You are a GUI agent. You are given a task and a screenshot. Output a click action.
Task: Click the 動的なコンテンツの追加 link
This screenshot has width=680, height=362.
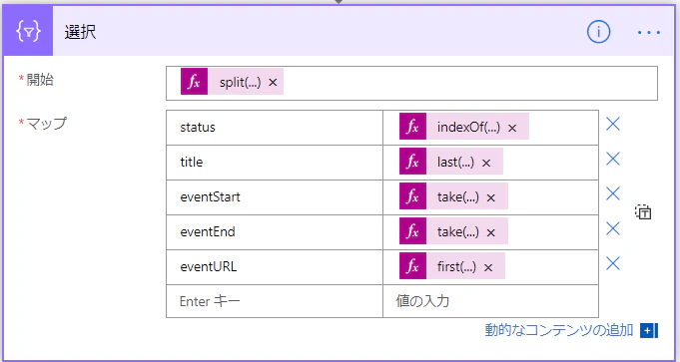pyautogui.click(x=559, y=330)
